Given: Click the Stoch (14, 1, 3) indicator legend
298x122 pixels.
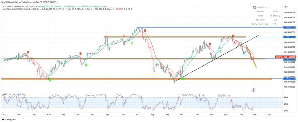Looking at the screenshot, I should coord(9,94).
